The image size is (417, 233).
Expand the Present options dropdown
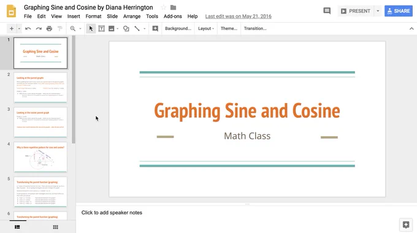(378, 11)
